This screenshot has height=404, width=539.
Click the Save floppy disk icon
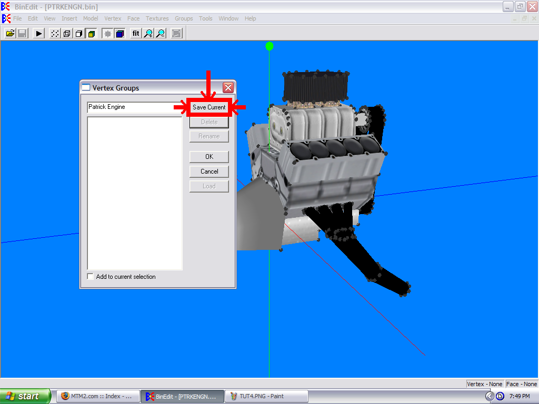tap(23, 33)
